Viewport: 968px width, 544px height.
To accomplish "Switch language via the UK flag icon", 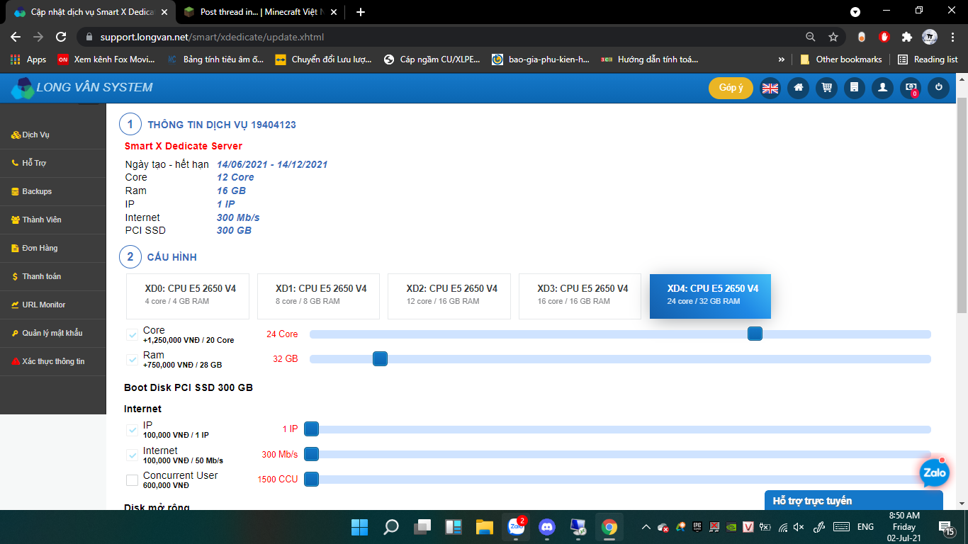I will (770, 88).
